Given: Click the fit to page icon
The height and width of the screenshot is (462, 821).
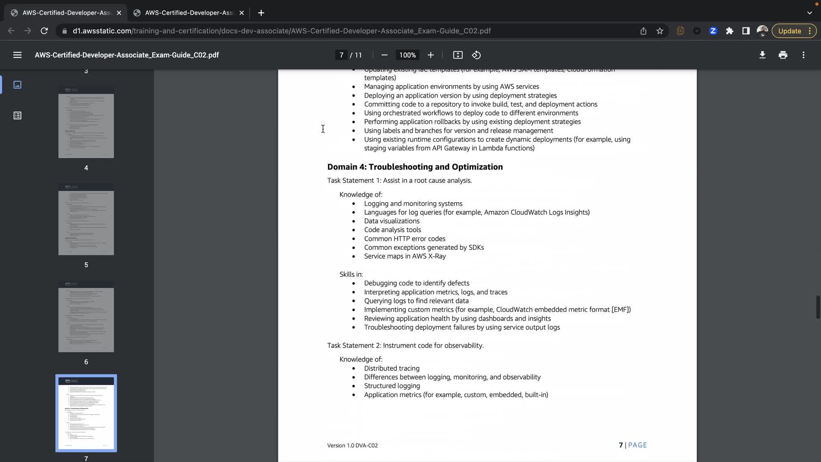Looking at the screenshot, I should click(x=458, y=55).
